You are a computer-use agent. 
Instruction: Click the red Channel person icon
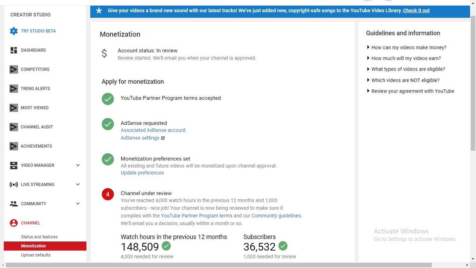(x=14, y=223)
